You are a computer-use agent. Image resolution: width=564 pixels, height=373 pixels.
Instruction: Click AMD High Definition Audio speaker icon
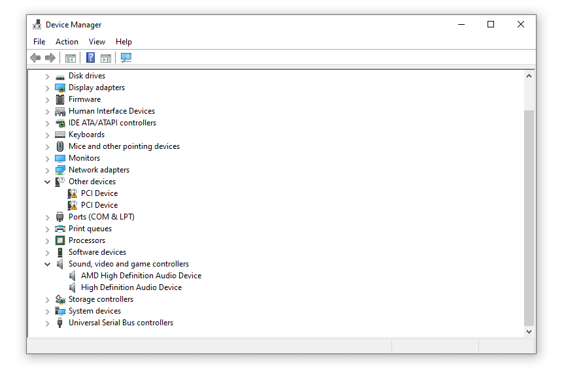(73, 276)
